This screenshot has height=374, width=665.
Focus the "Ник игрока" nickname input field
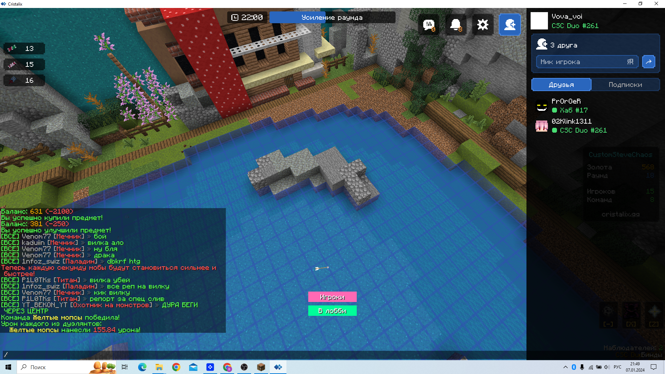tap(587, 62)
